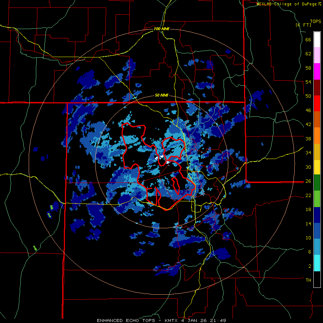Image resolution: width=323 pixels, height=323 pixels.
Task: Click the light pink 62 kft swatch
Action: [x=317, y=55]
